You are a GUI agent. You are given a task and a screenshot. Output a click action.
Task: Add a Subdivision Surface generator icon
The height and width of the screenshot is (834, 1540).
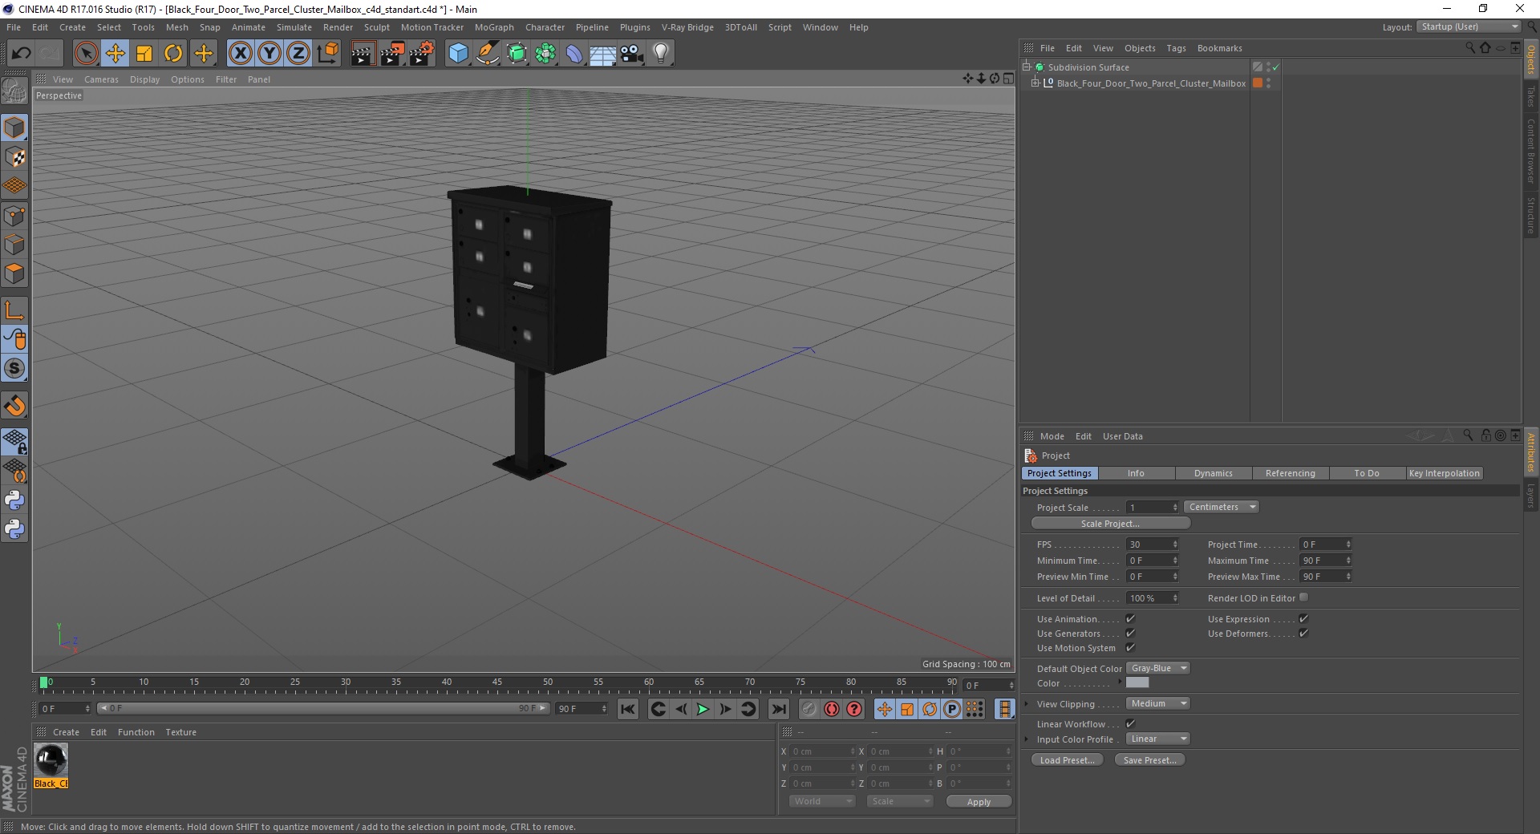(x=517, y=54)
